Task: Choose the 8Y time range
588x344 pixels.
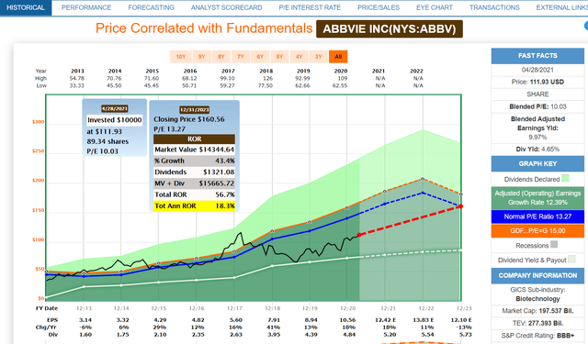Action: [221, 57]
